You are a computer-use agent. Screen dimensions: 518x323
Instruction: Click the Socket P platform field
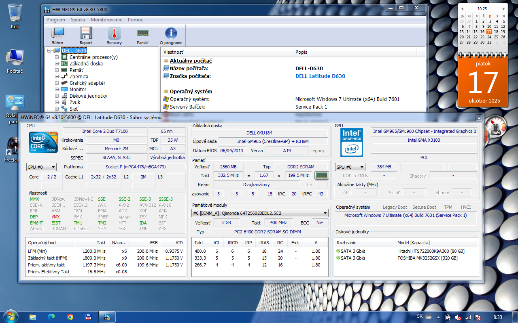(135, 167)
